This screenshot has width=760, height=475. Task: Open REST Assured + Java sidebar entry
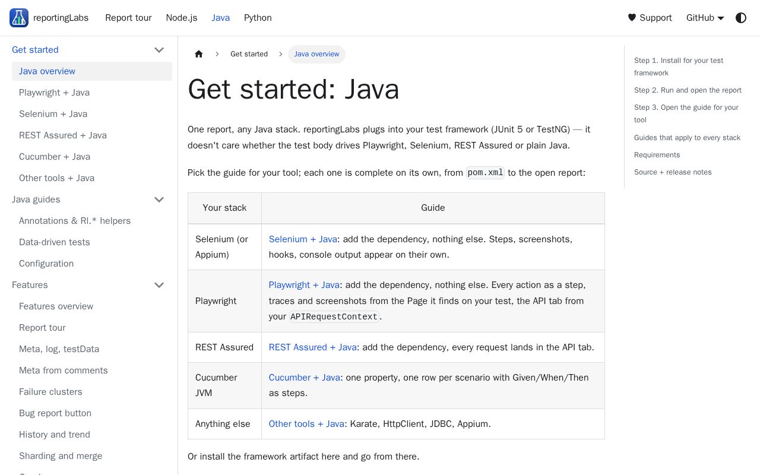coord(92,135)
